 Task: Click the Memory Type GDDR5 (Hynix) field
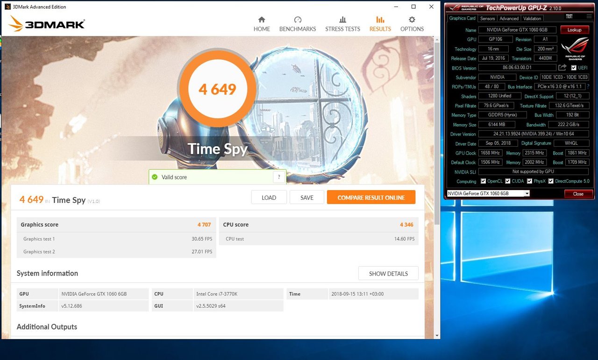tap(503, 115)
